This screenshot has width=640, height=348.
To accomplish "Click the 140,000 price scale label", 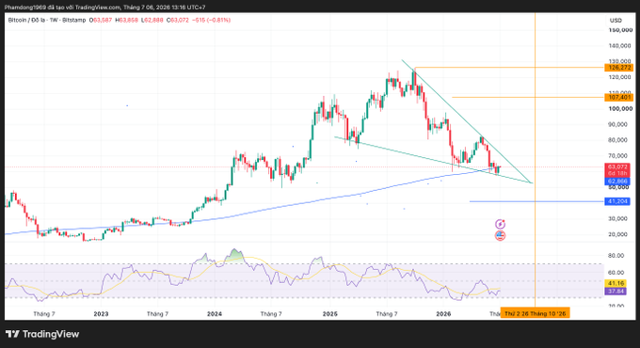I will [619, 46].
